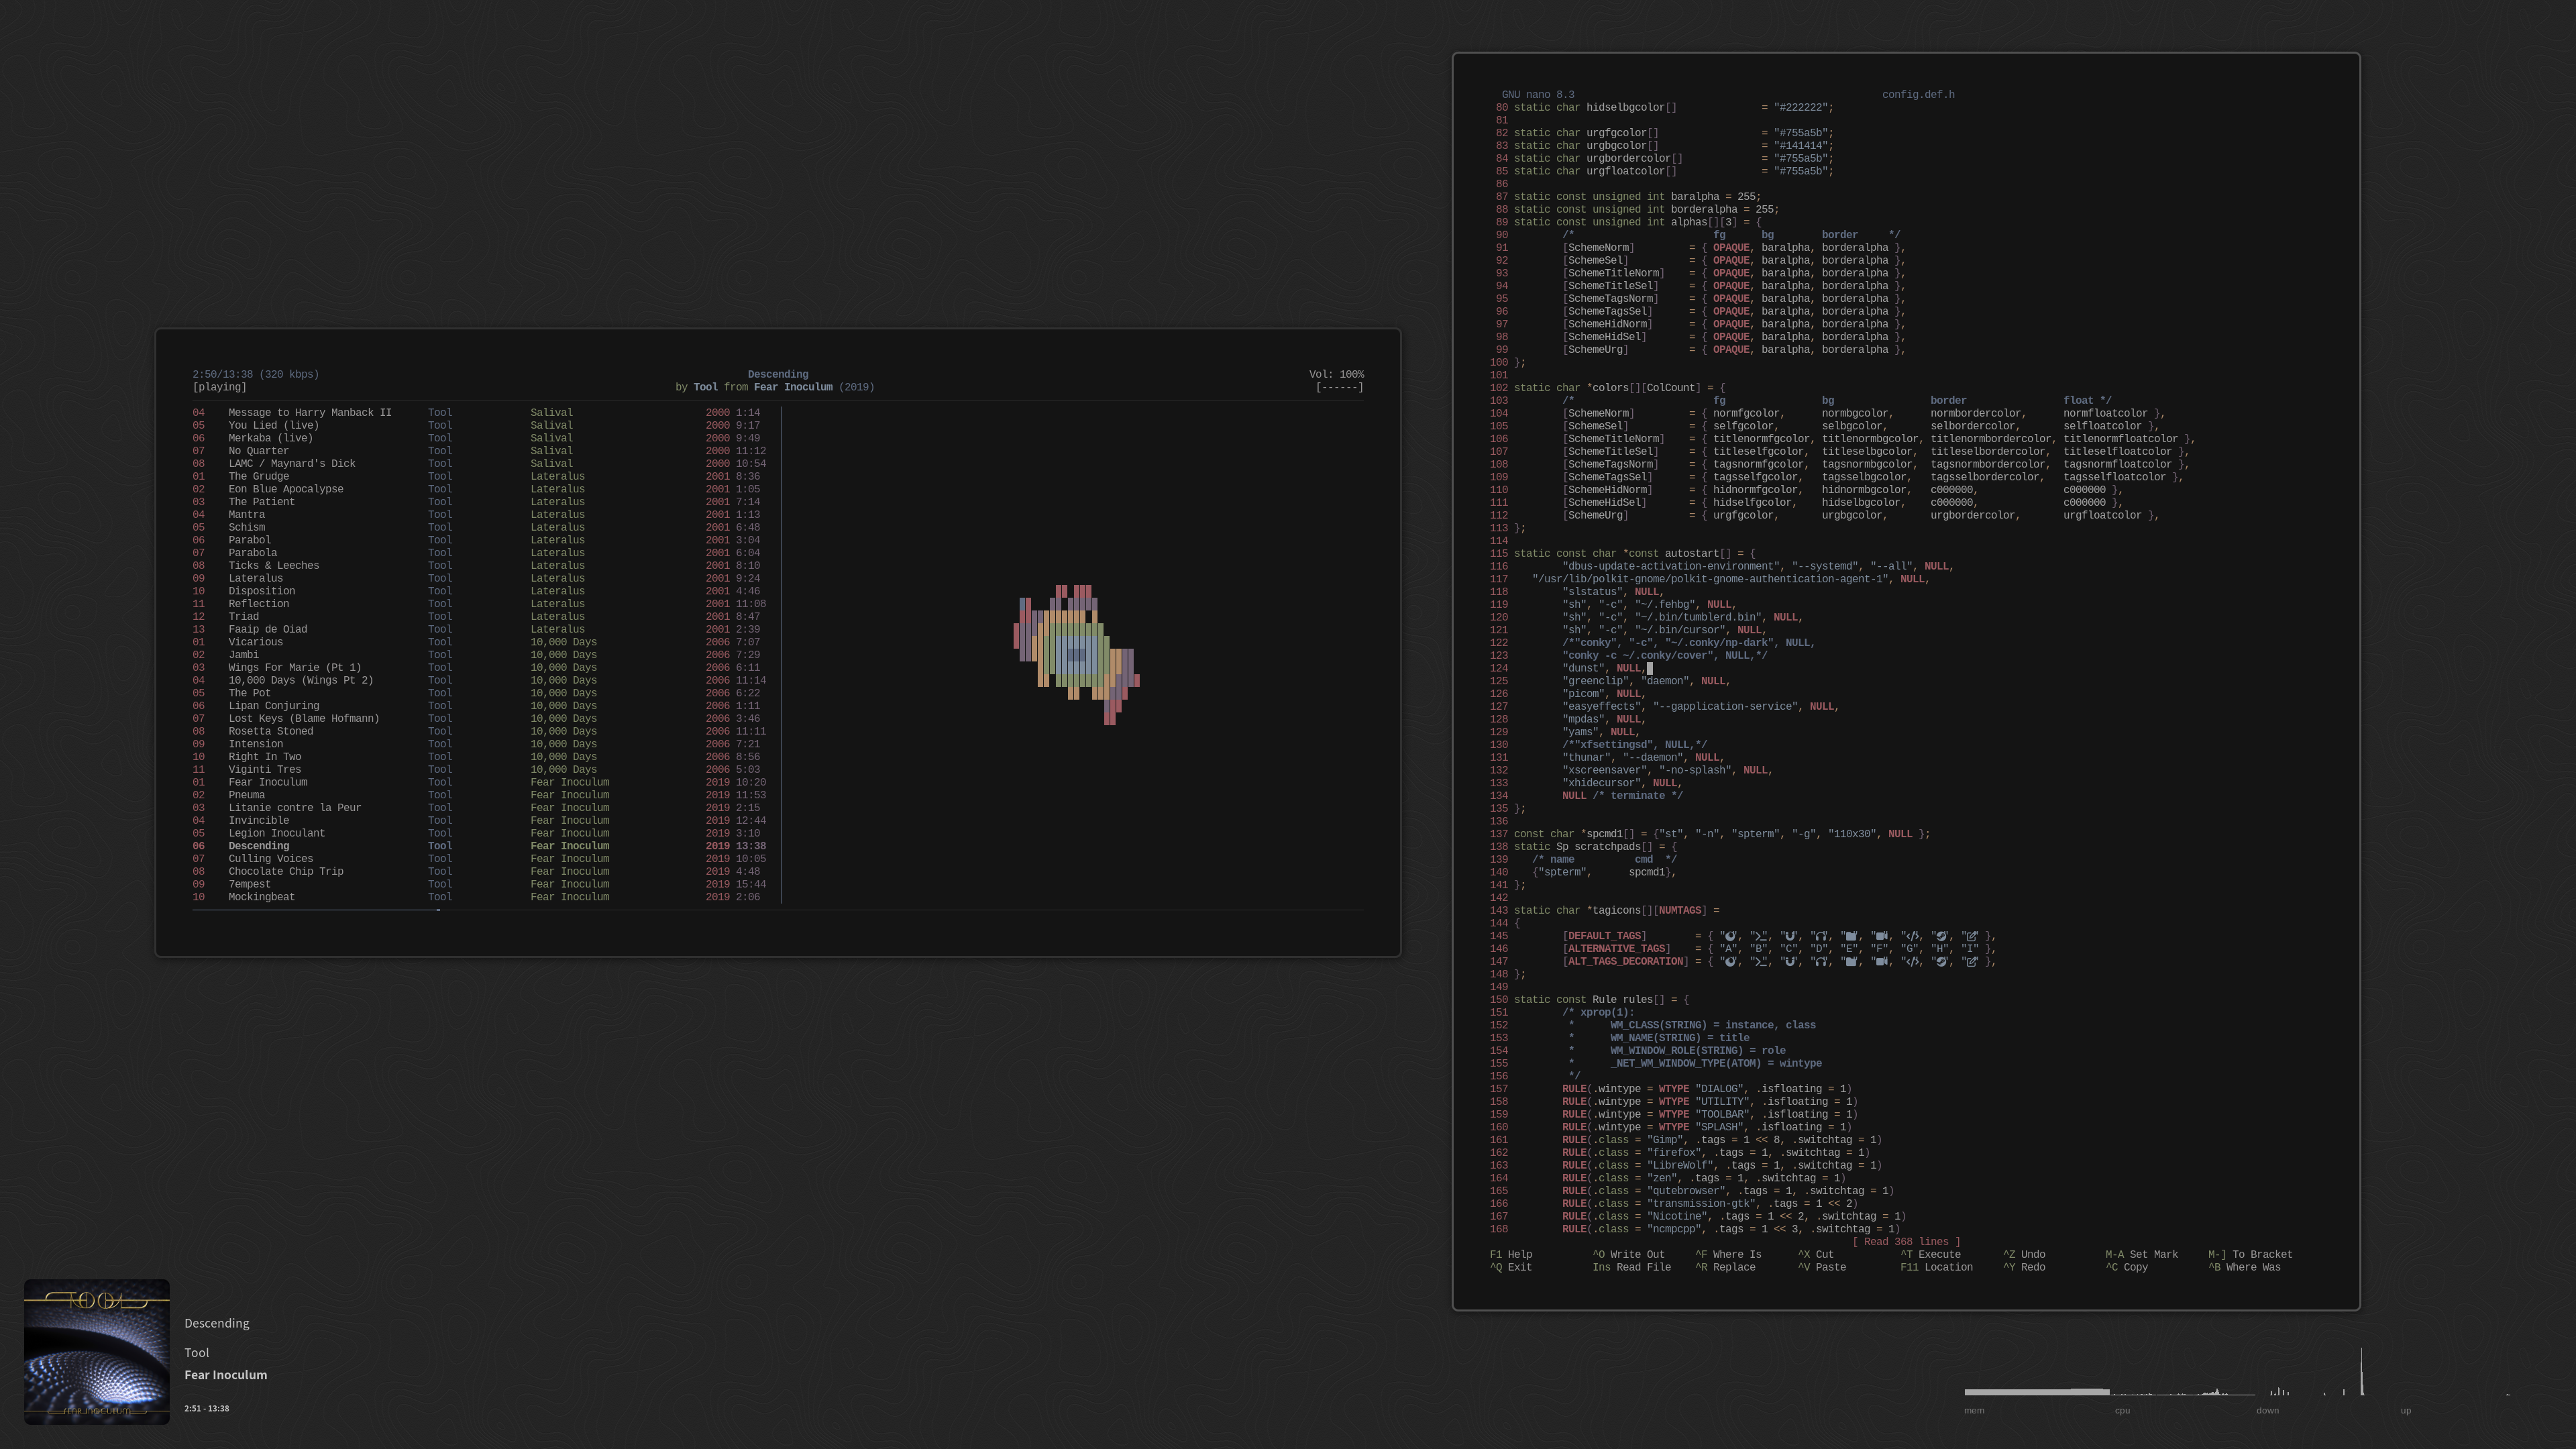
Task: Select the Schism track row
Action: pyautogui.click(x=480, y=527)
